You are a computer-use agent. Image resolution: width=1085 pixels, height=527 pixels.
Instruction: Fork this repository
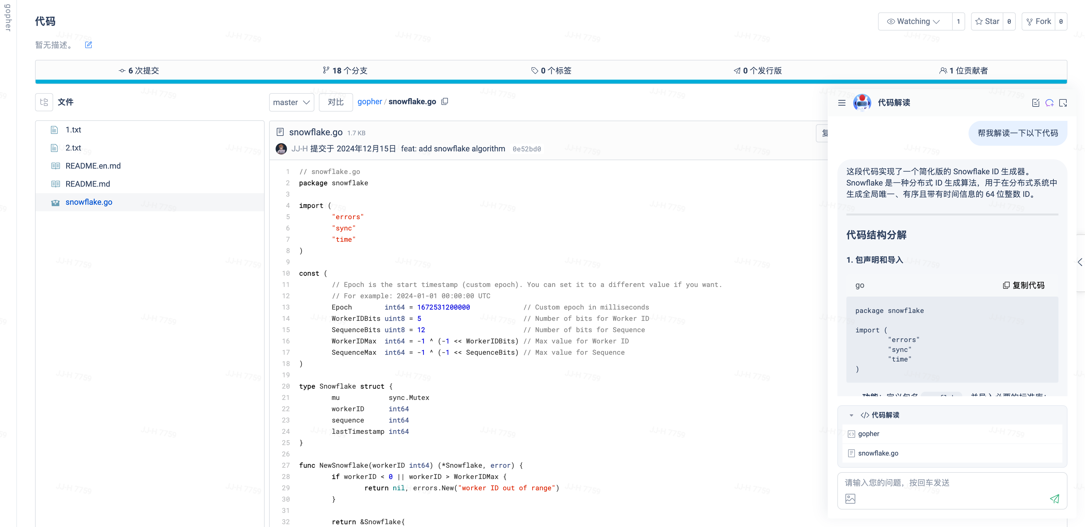click(1039, 21)
